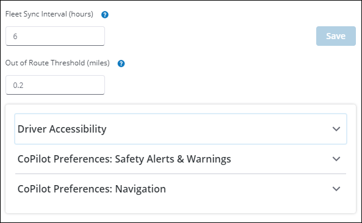Click the Fleet Sync Interval input field
The image size is (362, 223).
click(x=55, y=36)
